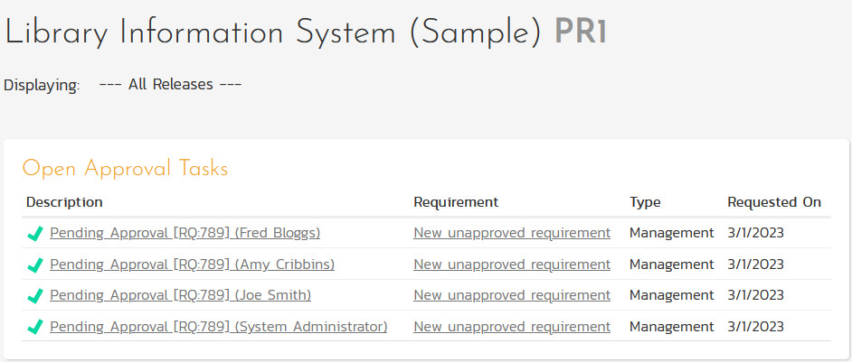
Task: Click green checkmark beside System Administrator approval
Action: click(35, 328)
